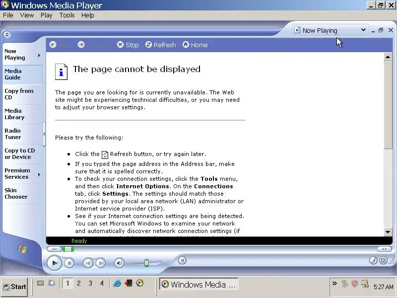Mute the player sound

point(120,263)
